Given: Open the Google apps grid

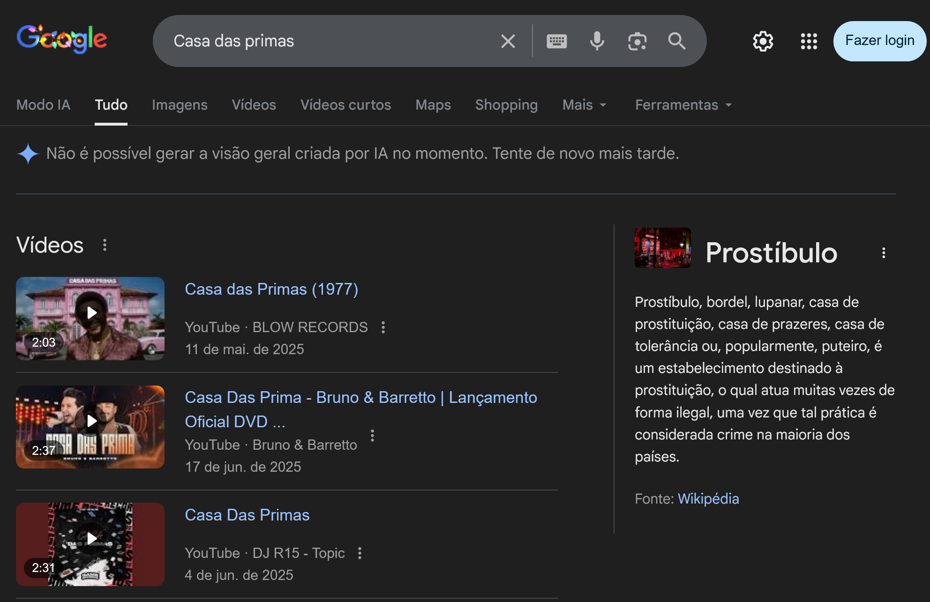Looking at the screenshot, I should [809, 41].
